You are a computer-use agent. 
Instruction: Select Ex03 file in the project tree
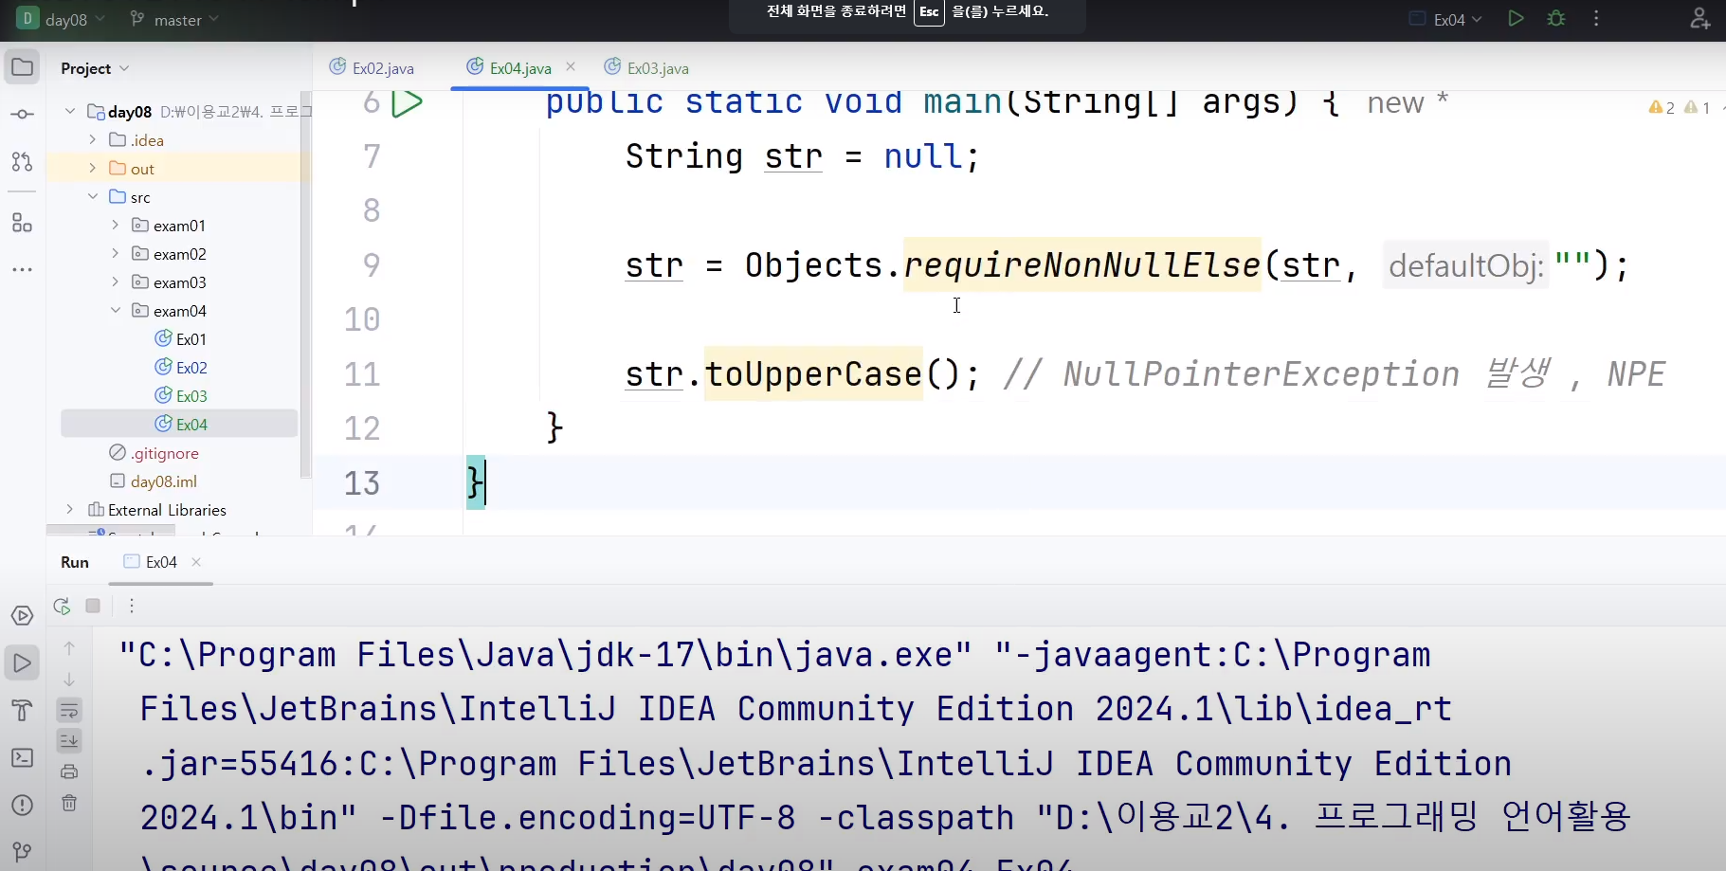pyautogui.click(x=192, y=395)
